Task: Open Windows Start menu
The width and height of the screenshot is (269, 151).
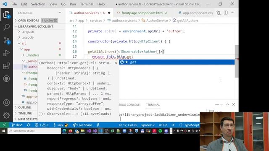Action: 4,131
